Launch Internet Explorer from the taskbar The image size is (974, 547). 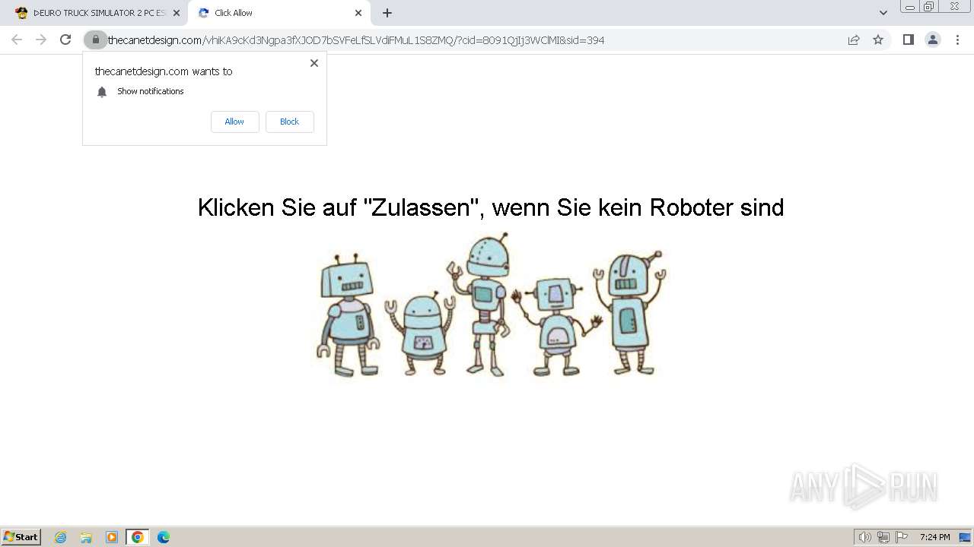tap(61, 537)
